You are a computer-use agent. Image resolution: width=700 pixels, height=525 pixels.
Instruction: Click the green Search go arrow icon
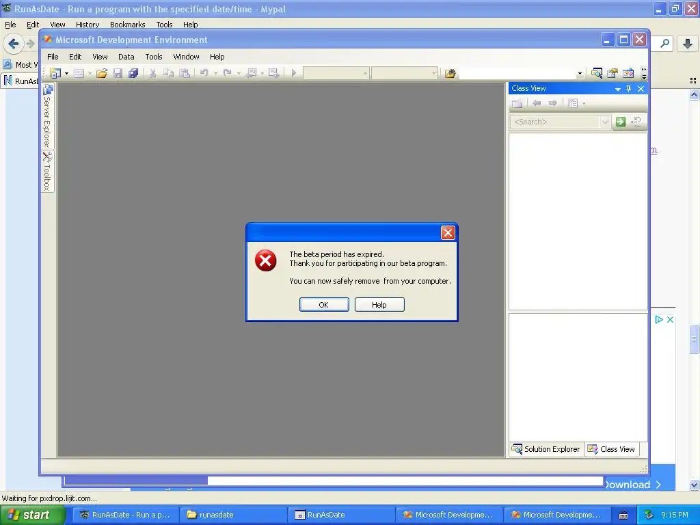point(620,122)
